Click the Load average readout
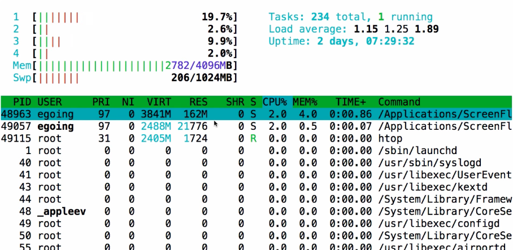513x250 pixels. (x=354, y=29)
